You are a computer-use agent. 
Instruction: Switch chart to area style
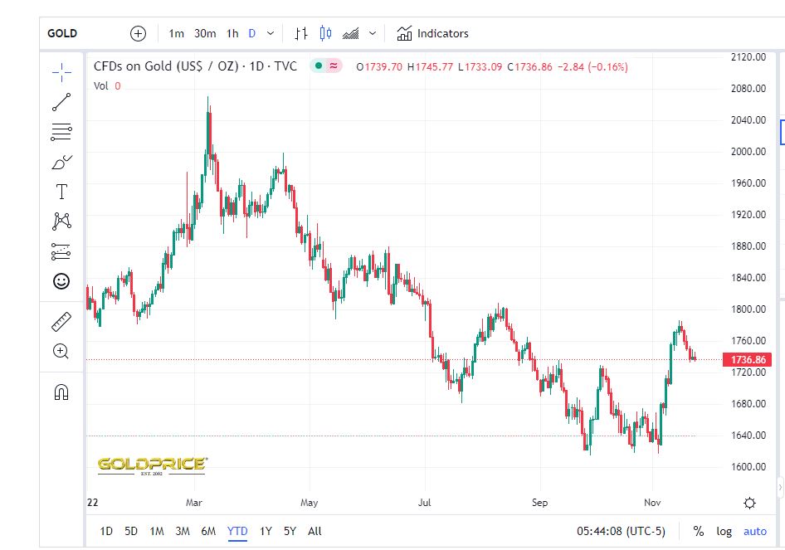tap(350, 33)
